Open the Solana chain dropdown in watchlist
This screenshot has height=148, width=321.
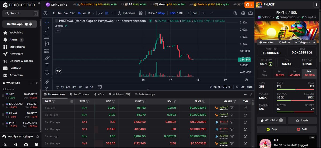click(8, 89)
